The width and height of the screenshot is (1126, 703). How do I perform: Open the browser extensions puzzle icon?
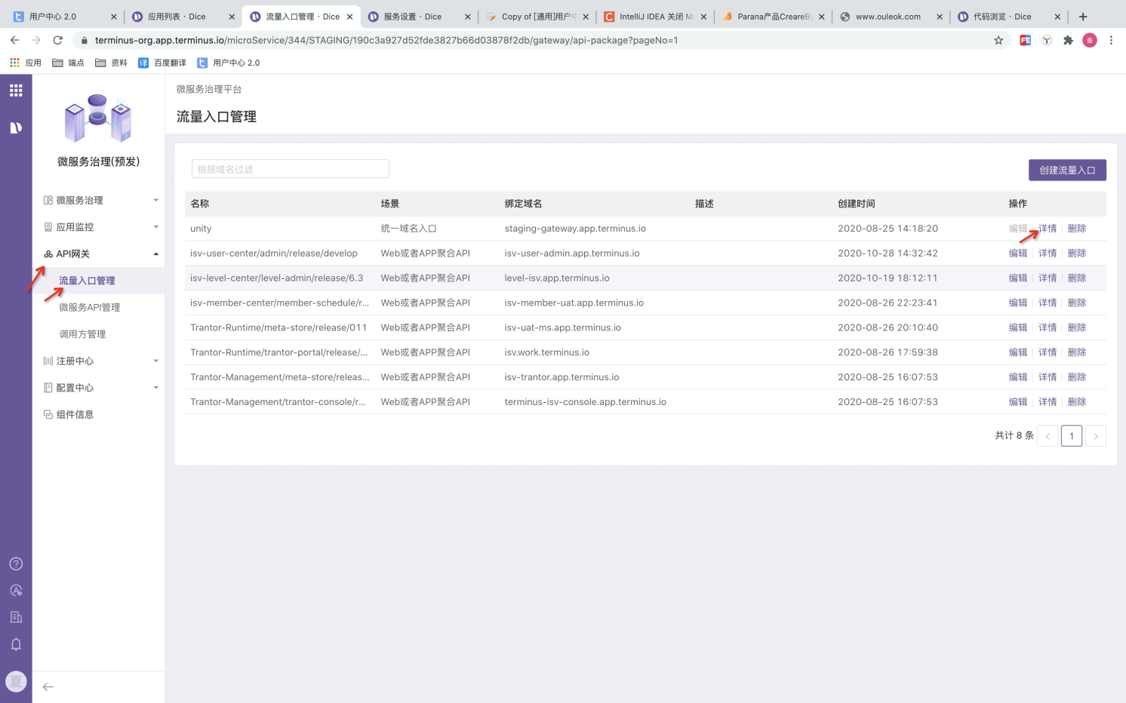[1068, 40]
